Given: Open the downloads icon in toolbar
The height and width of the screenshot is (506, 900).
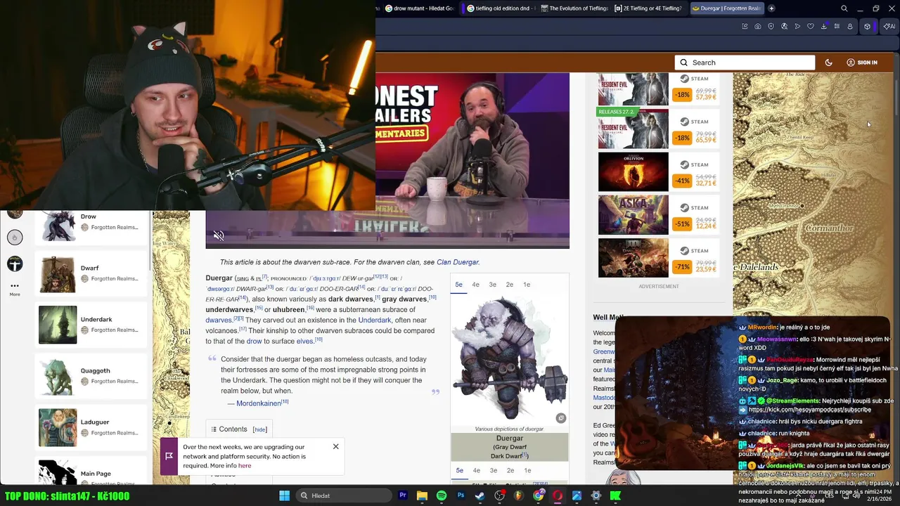Looking at the screenshot, I should (x=823, y=27).
